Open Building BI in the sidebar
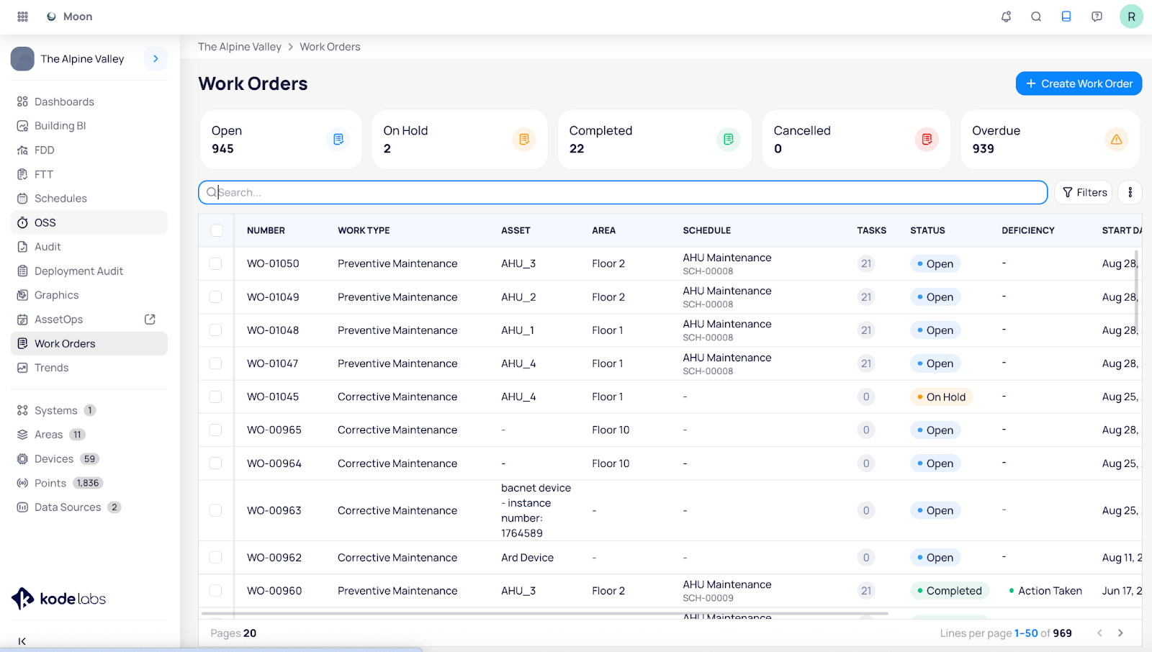This screenshot has height=652, width=1152. pyautogui.click(x=89, y=126)
